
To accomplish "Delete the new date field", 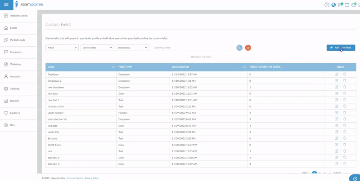I will pyautogui.click(x=344, y=93).
